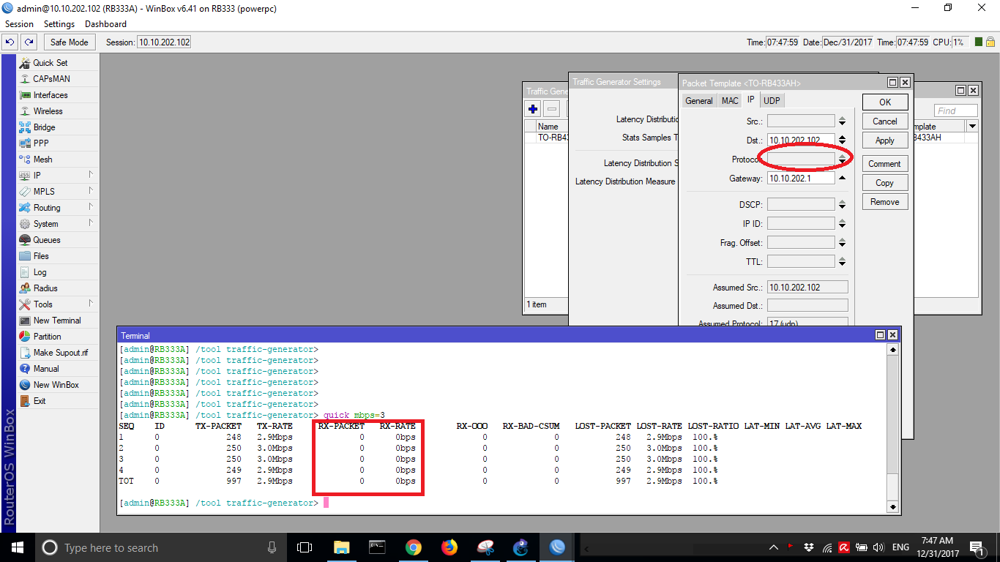Expand the Protocol field arrows
This screenshot has height=562, width=1000.
click(842, 159)
